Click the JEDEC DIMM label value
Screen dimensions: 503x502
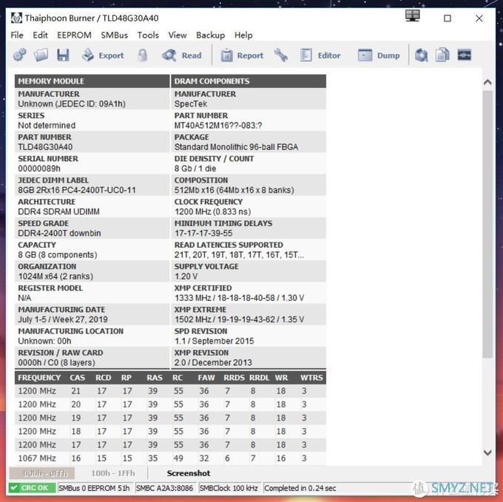coord(77,190)
